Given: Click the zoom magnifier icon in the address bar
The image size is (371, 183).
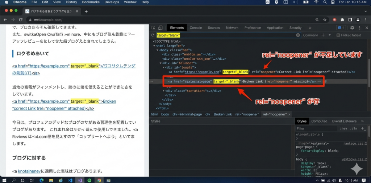Looking at the screenshot, I should [317, 20].
